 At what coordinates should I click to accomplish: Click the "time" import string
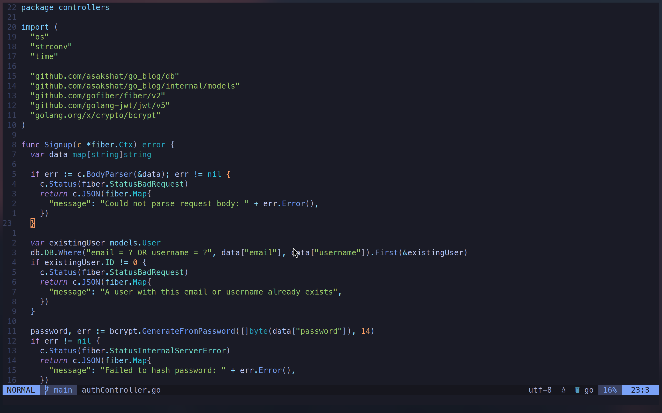(x=44, y=57)
